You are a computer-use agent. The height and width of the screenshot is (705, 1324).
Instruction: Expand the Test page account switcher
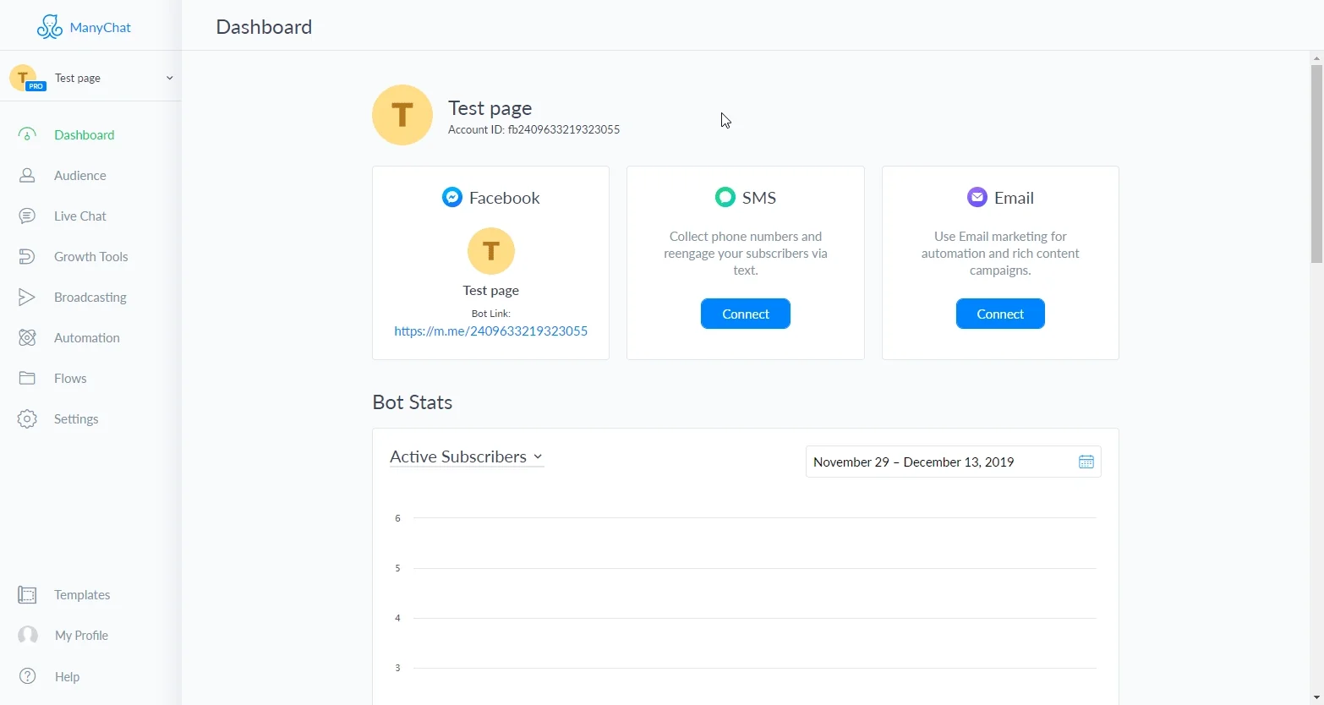(x=90, y=78)
